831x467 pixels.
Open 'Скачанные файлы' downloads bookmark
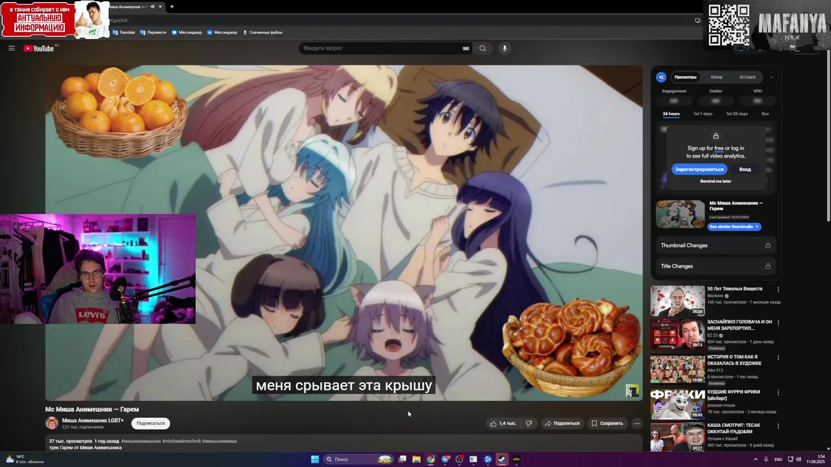pyautogui.click(x=262, y=32)
